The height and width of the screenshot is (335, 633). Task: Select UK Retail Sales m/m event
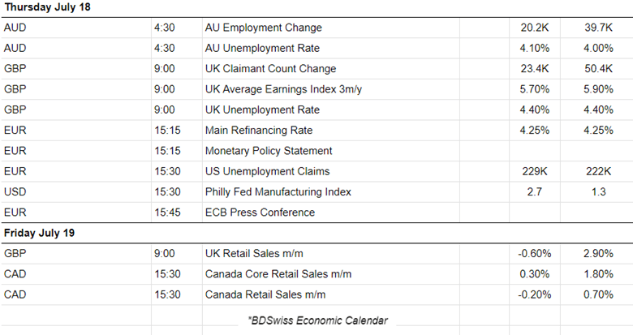tap(256, 254)
